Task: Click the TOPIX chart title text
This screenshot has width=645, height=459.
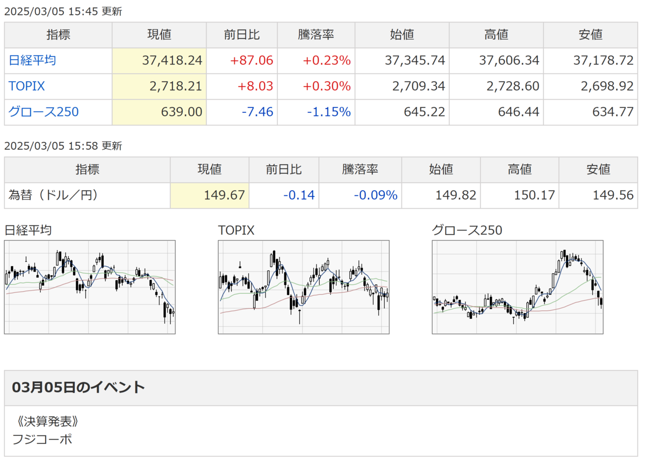Action: coord(236,230)
